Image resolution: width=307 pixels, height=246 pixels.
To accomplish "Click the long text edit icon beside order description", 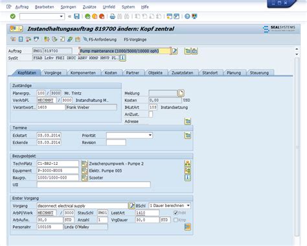I will point(174,51).
